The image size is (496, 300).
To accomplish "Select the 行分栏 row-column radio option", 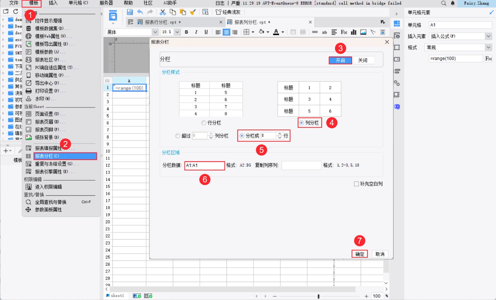I will [x=204, y=123].
